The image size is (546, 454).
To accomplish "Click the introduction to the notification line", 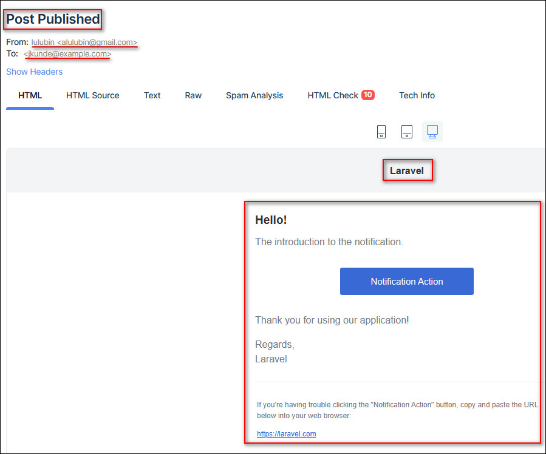I will pos(329,242).
